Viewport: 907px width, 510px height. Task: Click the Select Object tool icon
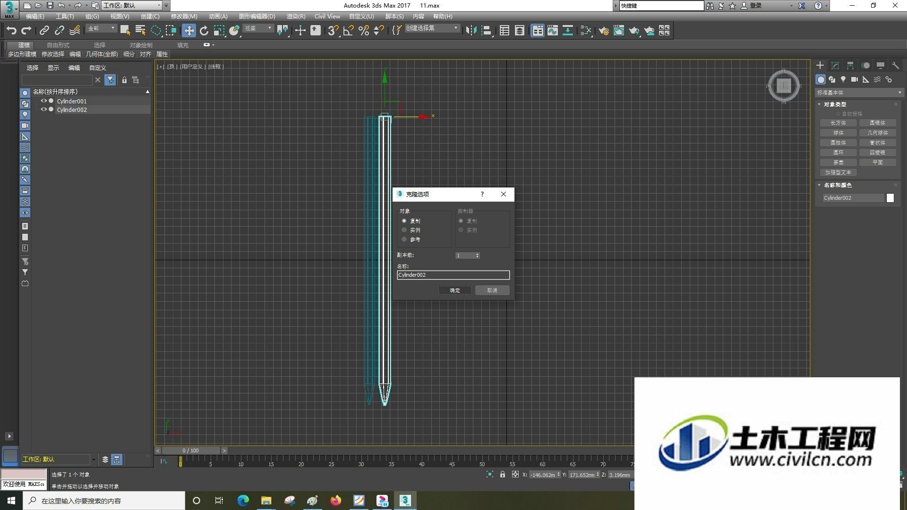pyautogui.click(x=125, y=31)
